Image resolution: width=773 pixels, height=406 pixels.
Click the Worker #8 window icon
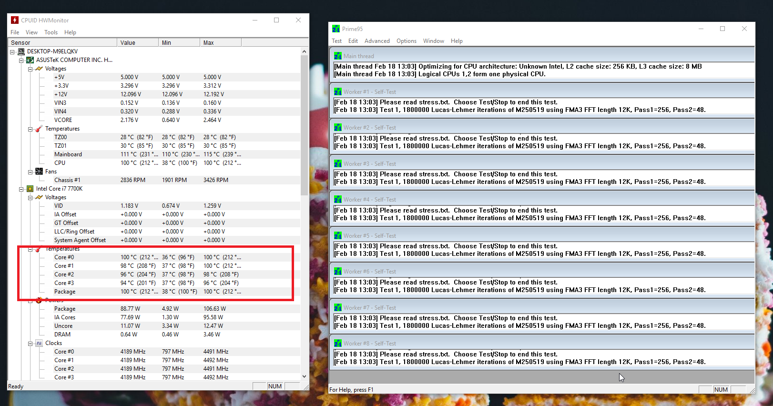point(338,343)
